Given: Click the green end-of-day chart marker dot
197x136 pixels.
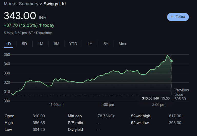Looking at the screenshot, I should point(172,61).
